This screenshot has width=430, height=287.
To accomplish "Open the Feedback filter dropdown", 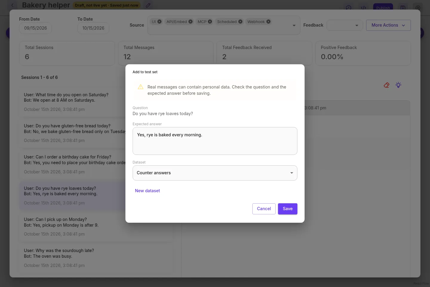I will point(345,25).
